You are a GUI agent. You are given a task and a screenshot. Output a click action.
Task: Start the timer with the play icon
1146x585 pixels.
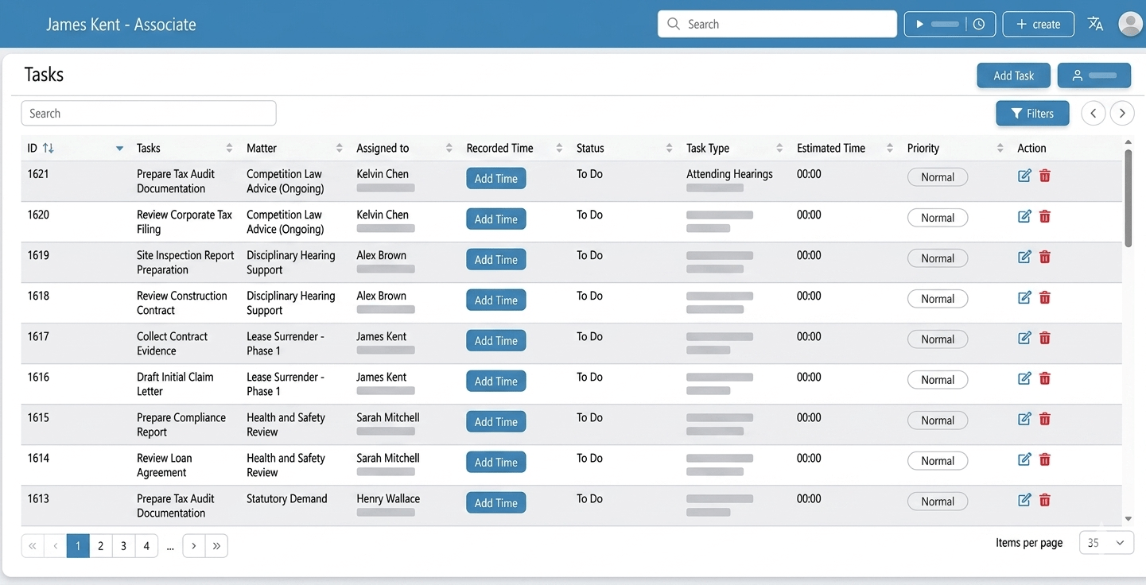(919, 25)
